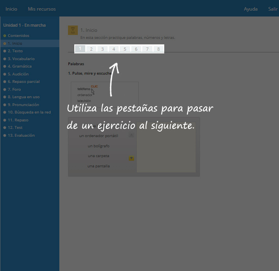
Task: Switch to exercise tab 5
Action: [125, 49]
